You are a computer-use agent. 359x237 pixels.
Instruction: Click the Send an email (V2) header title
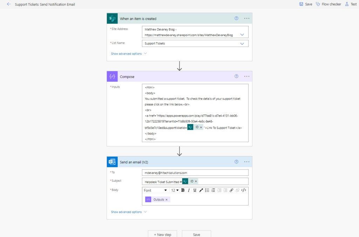point(134,162)
